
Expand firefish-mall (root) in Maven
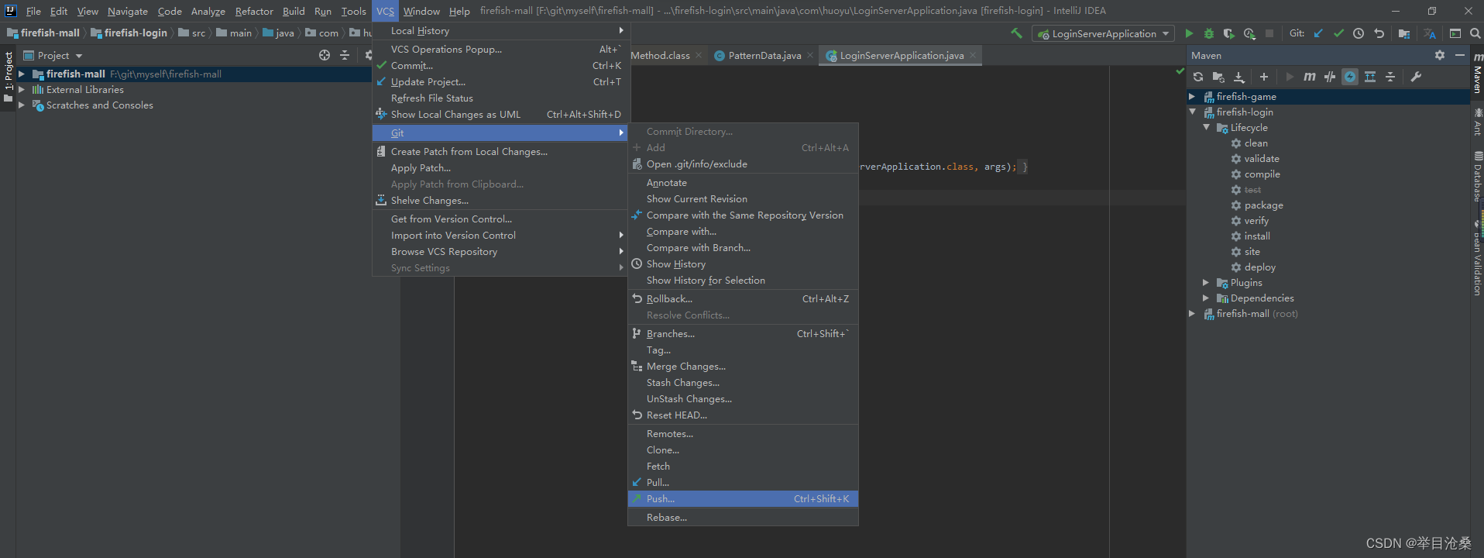[x=1192, y=314]
